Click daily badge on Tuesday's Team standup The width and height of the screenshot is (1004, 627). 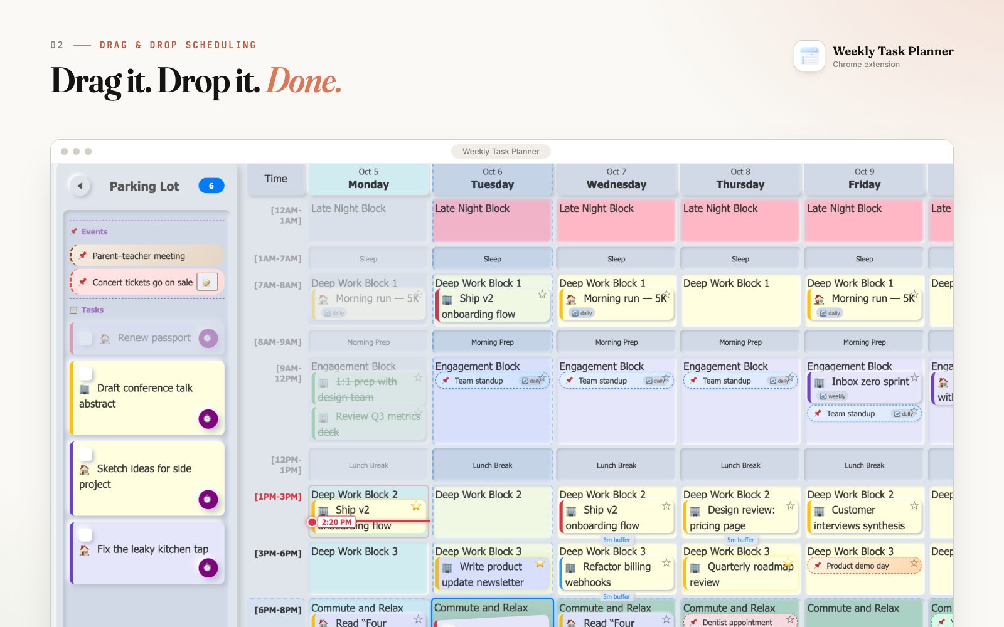(x=530, y=381)
